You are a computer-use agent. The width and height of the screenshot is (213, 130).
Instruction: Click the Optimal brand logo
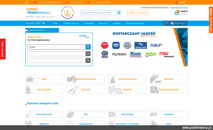127,45
